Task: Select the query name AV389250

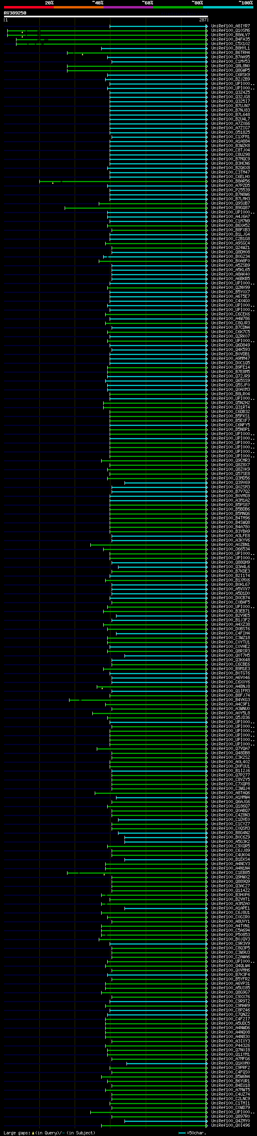Action: click(x=15, y=13)
